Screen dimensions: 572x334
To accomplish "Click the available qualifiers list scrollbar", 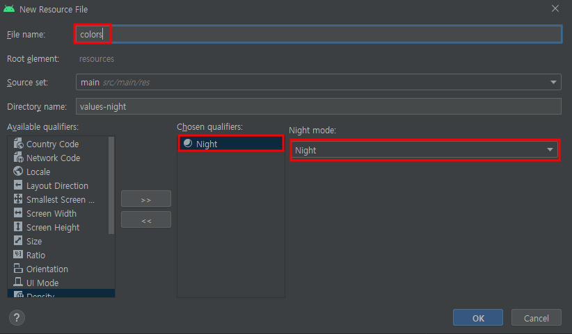I will (x=111, y=185).
